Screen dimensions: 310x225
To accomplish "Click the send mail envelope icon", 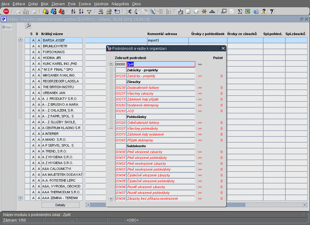I will click(117, 12).
